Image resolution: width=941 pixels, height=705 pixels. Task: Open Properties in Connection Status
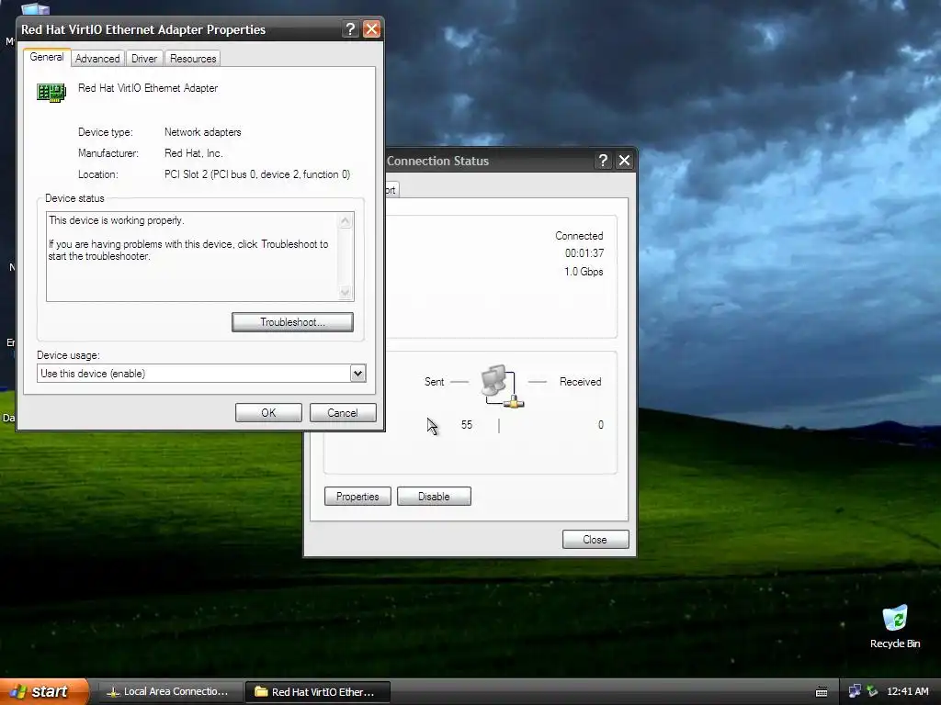(357, 497)
